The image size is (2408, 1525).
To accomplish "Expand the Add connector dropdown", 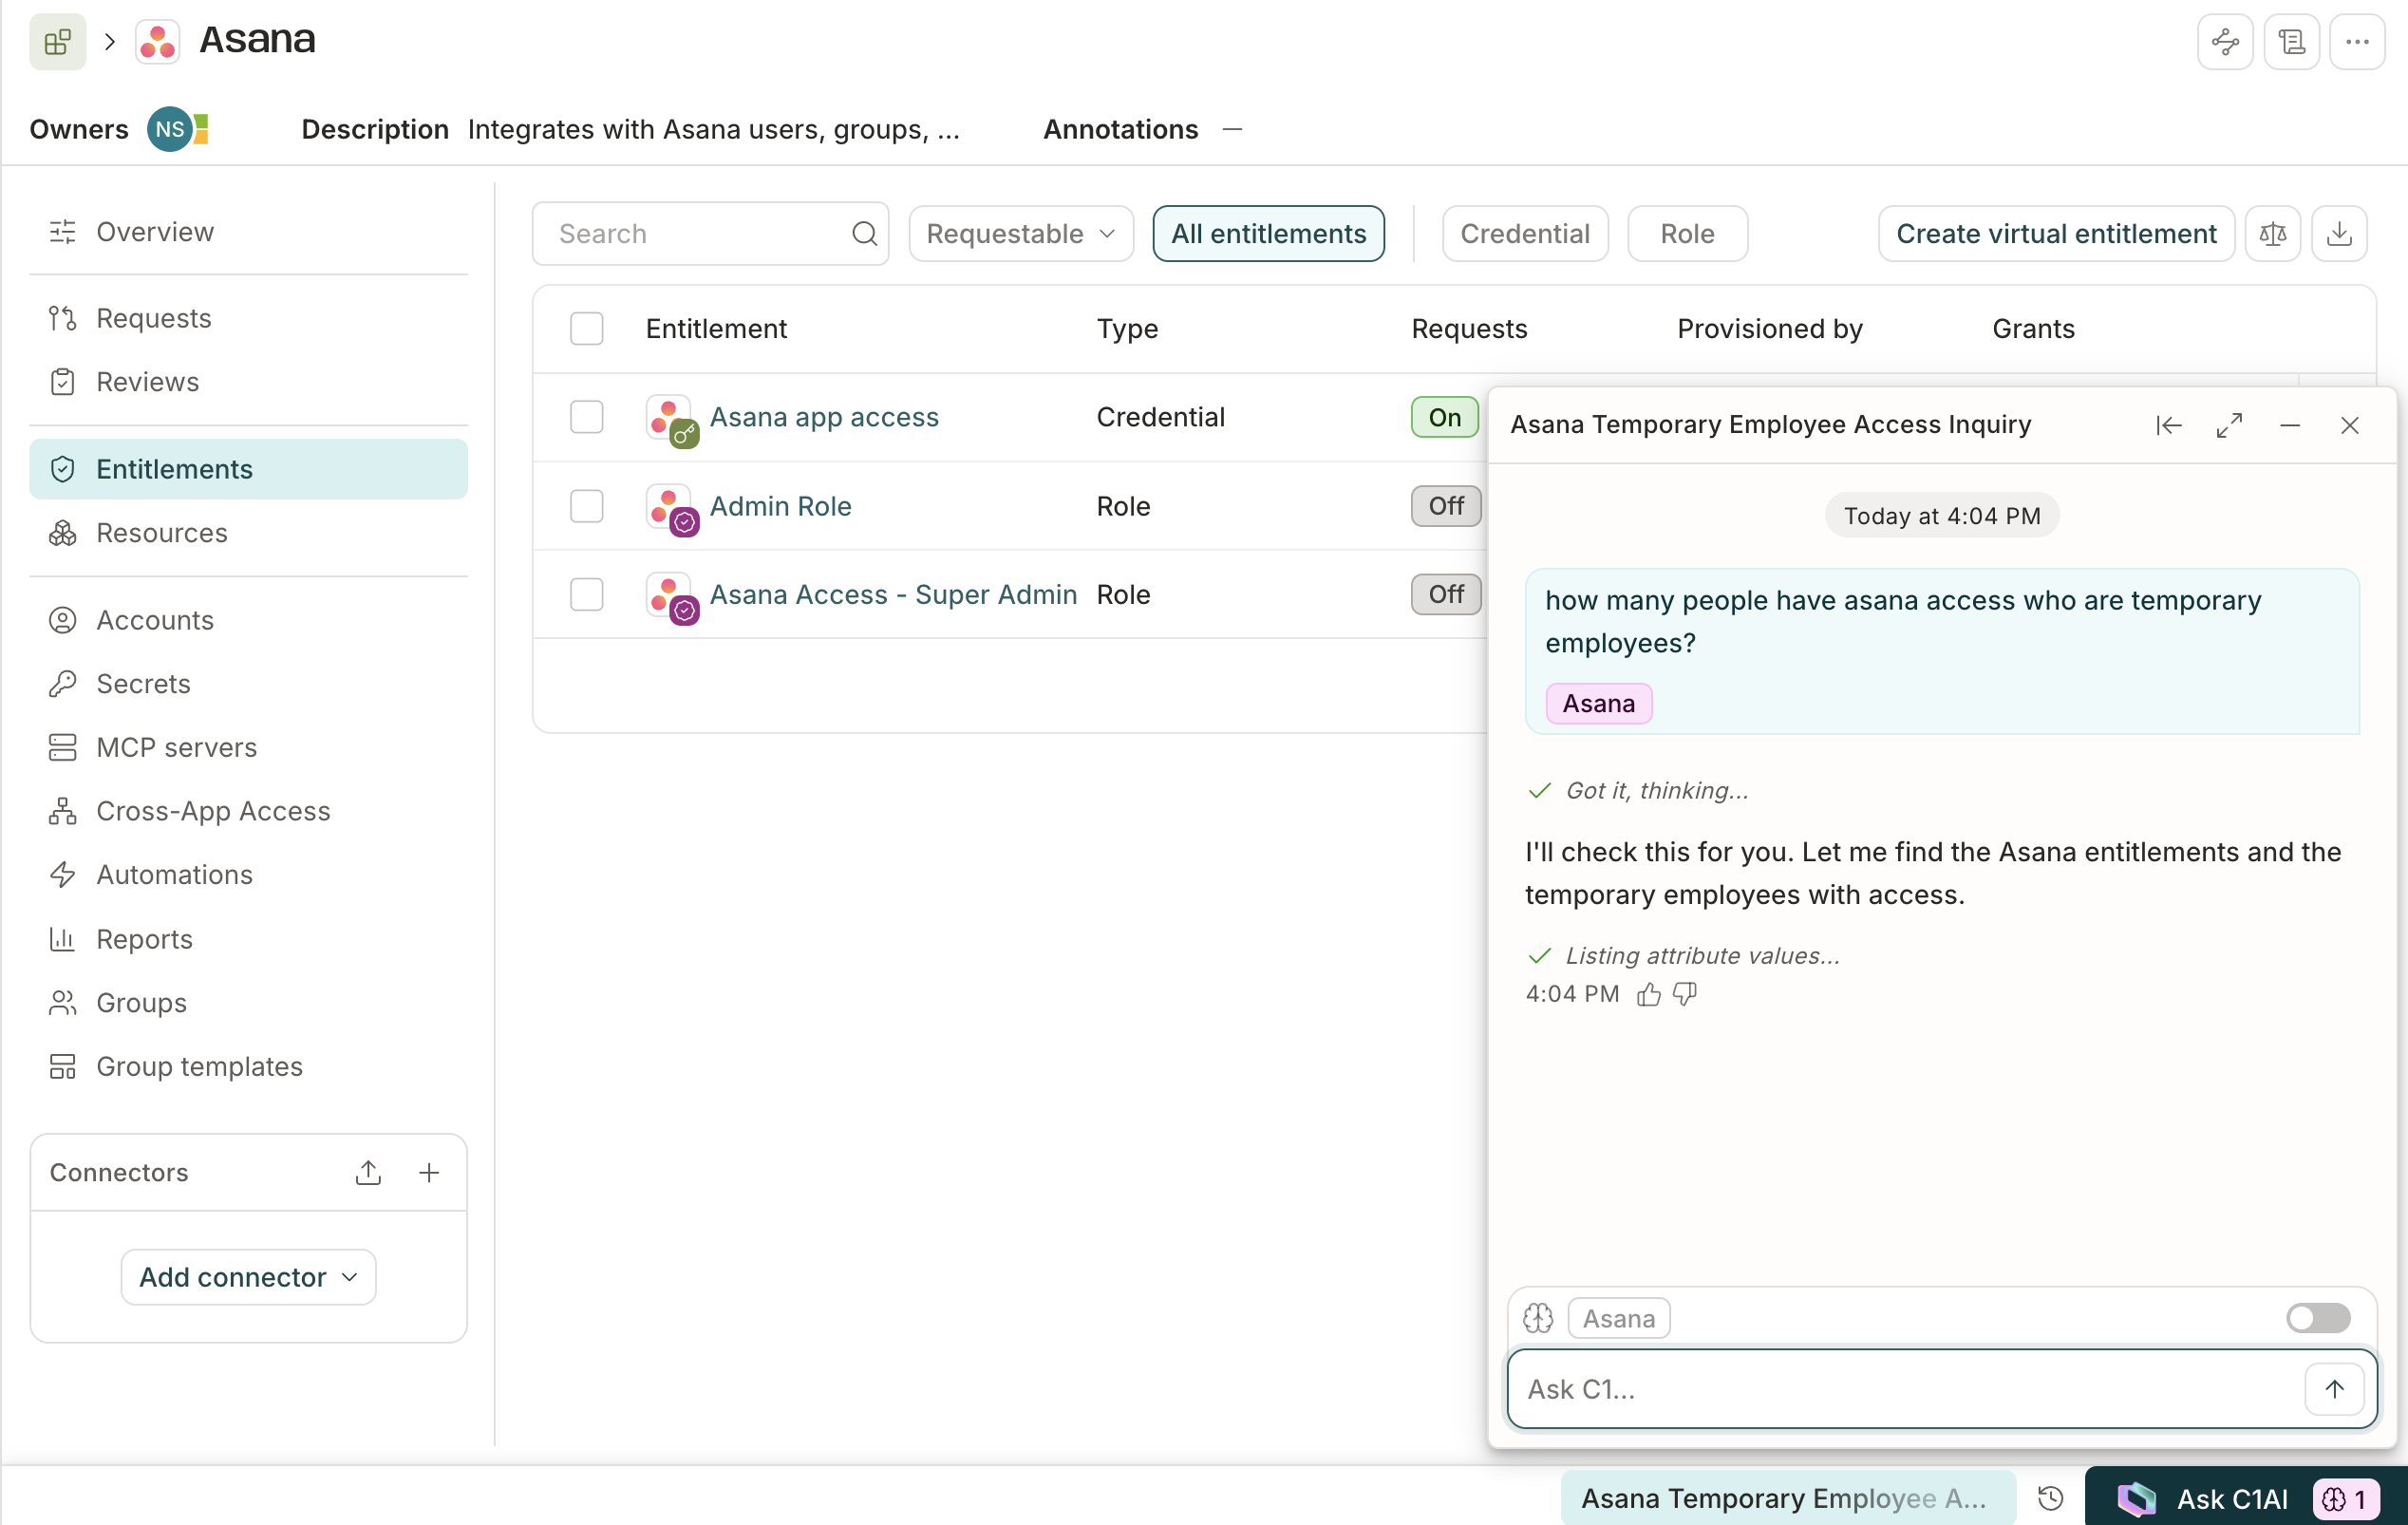I will pyautogui.click(x=248, y=1277).
